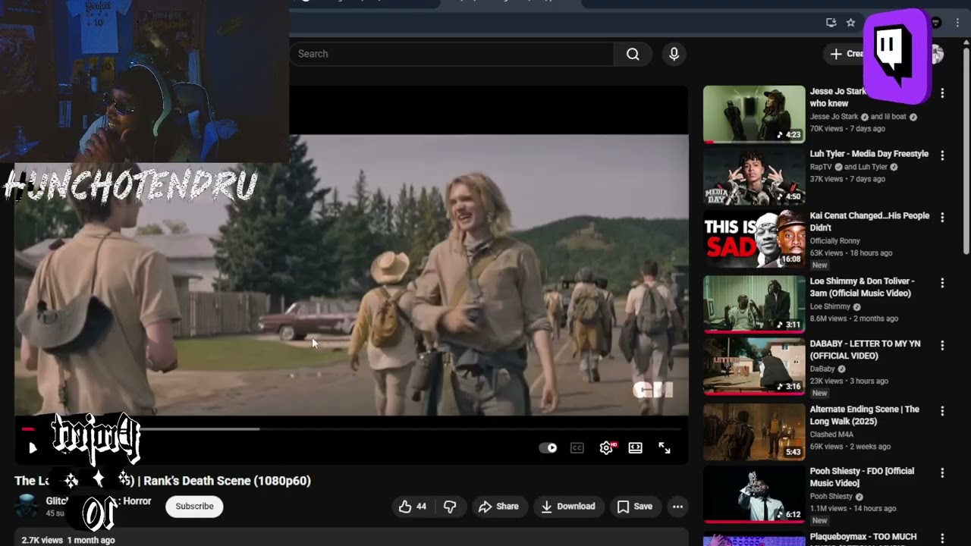This screenshot has width=971, height=546.
Task: Start voice search with the microphone icon
Action: point(674,54)
